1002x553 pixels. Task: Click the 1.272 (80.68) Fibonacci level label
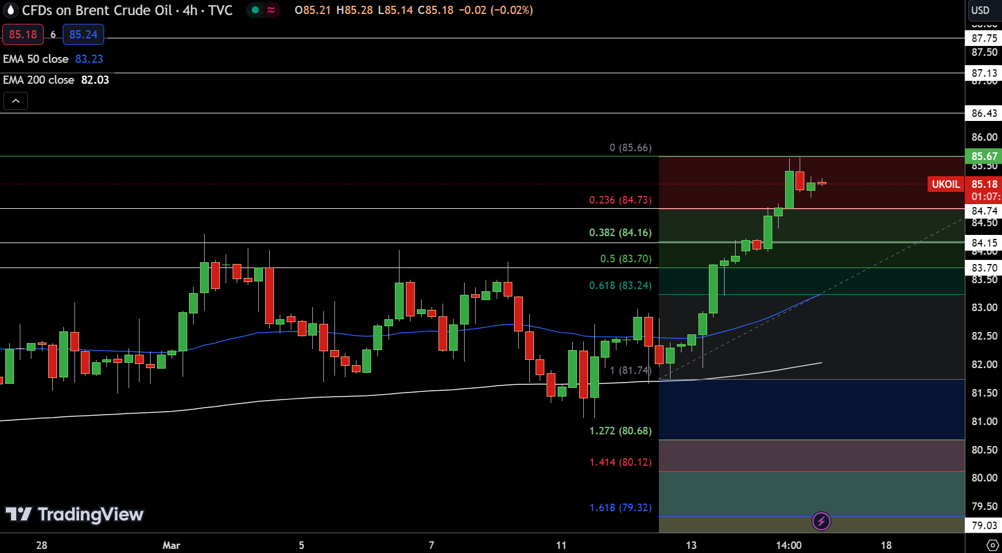(621, 431)
